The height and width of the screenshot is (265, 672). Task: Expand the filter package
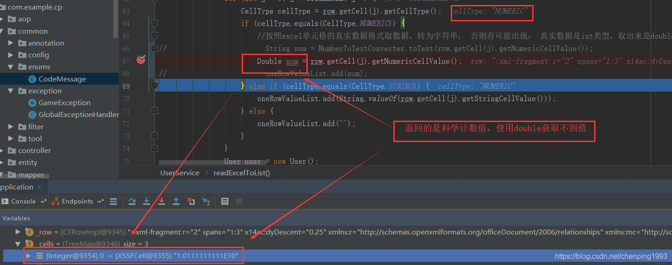(11, 127)
